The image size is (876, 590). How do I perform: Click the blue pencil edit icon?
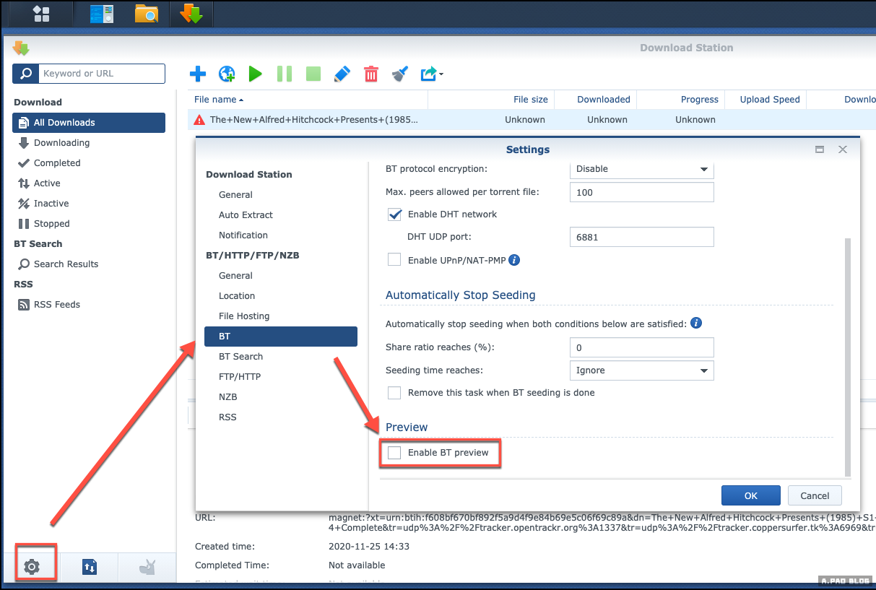(342, 74)
